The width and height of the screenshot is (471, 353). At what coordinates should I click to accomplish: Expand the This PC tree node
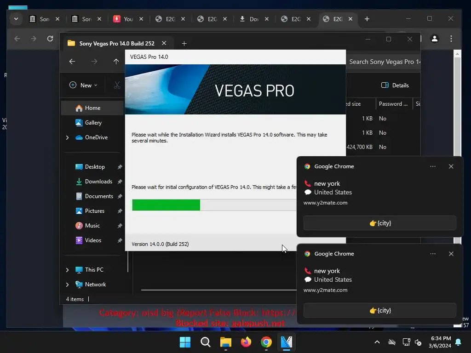(x=67, y=270)
